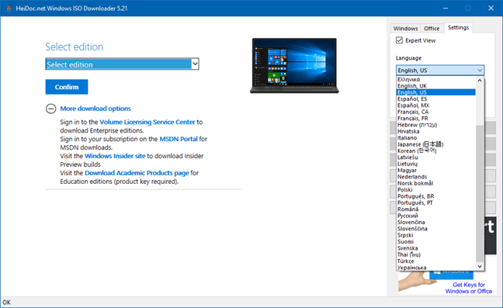Pick Lietuvių from the dropdown
Viewport: 503px width, 308px height.
(435, 164)
